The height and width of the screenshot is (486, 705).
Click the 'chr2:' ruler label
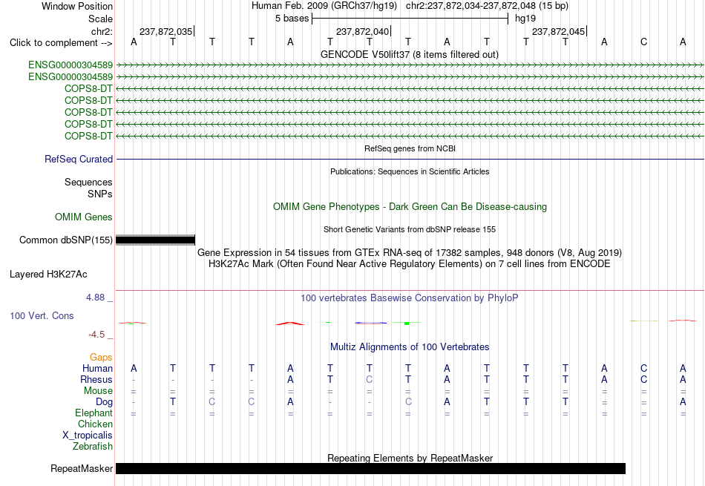click(102, 31)
